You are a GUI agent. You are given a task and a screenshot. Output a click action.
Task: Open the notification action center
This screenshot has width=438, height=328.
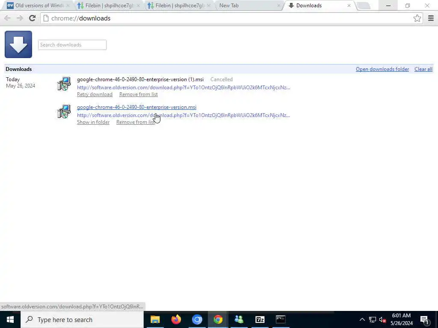click(425, 319)
